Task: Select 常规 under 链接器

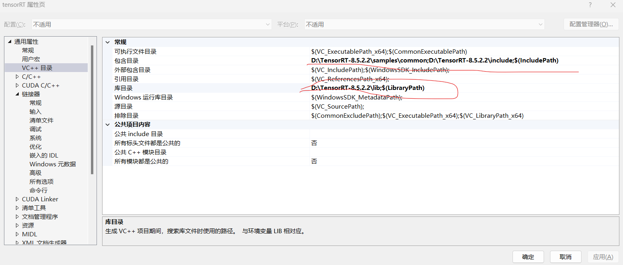Action: click(35, 103)
